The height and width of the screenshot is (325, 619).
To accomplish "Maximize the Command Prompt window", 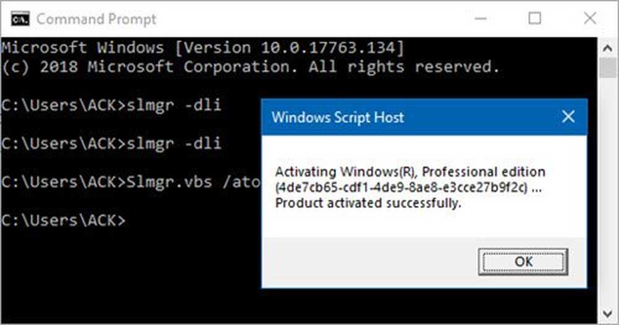I will (534, 18).
